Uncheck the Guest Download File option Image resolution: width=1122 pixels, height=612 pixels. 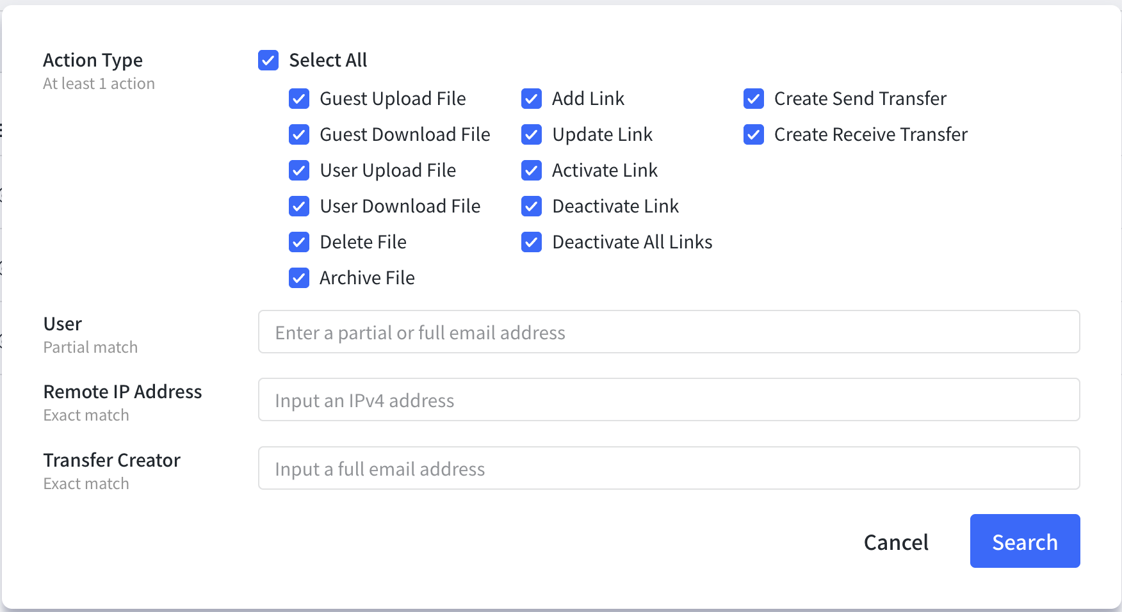tap(299, 134)
